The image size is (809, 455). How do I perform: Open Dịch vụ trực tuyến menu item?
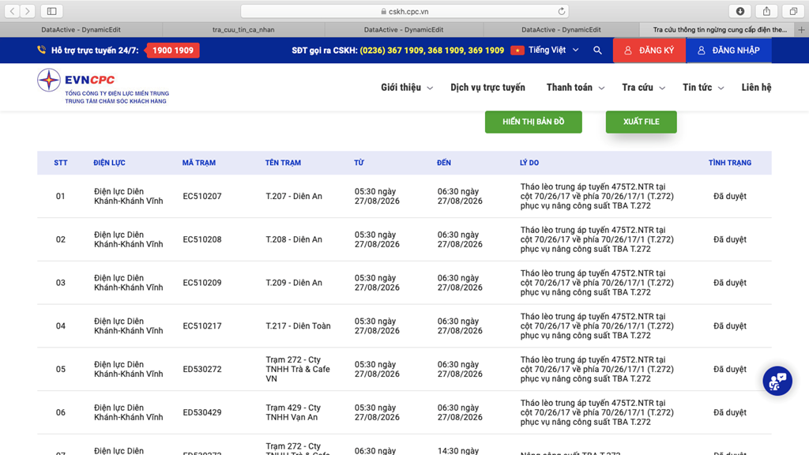[x=487, y=87]
